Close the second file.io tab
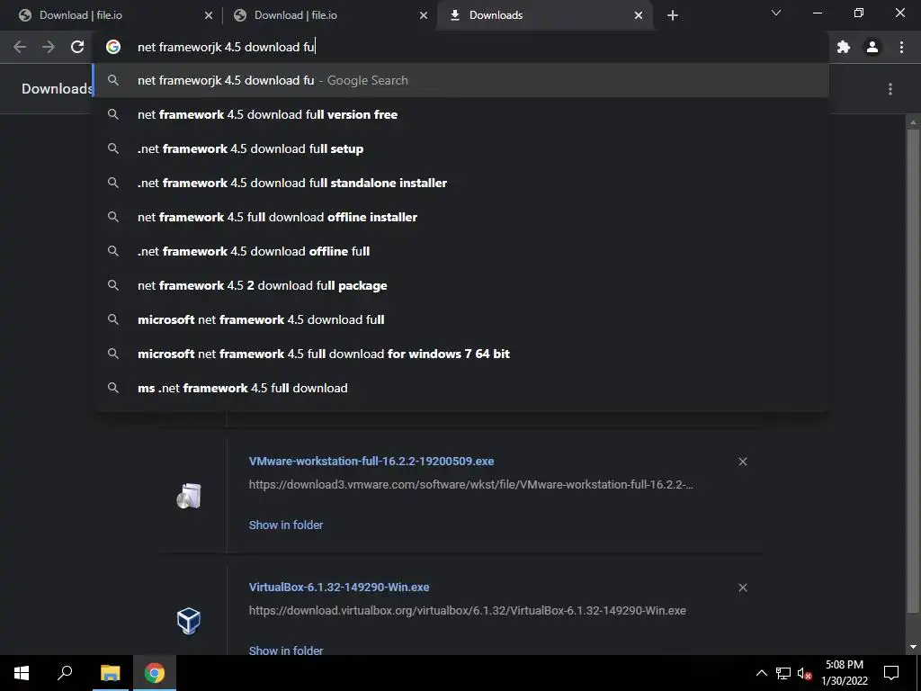 (424, 15)
